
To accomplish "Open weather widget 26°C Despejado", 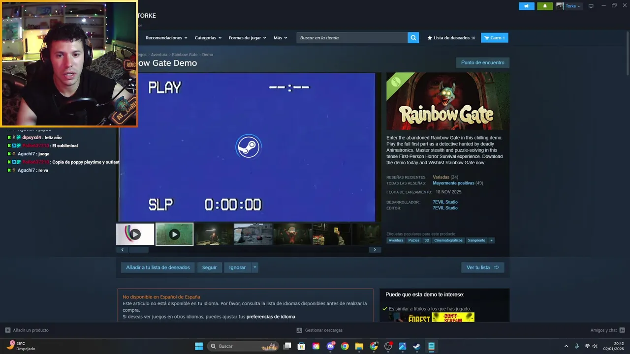I will [21, 346].
